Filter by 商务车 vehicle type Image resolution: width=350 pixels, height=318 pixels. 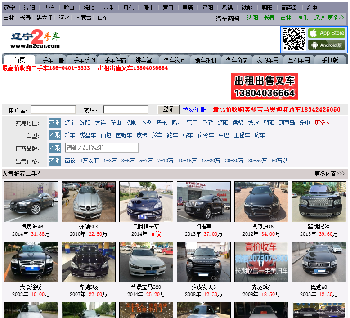click(x=206, y=135)
